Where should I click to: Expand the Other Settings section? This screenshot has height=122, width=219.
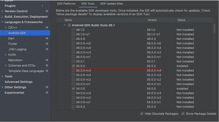pos(2,87)
